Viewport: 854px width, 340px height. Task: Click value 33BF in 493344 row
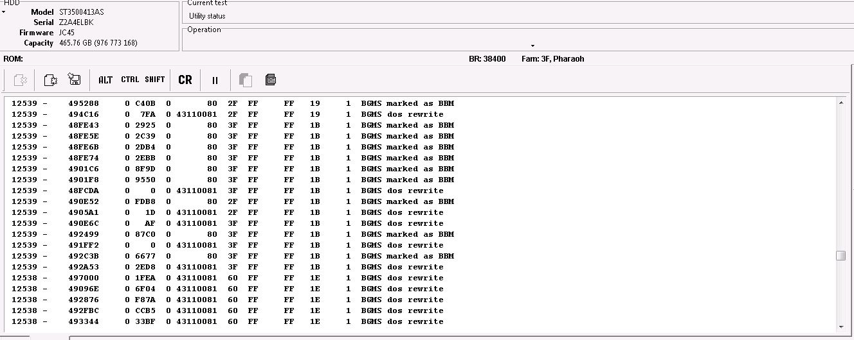[145, 321]
